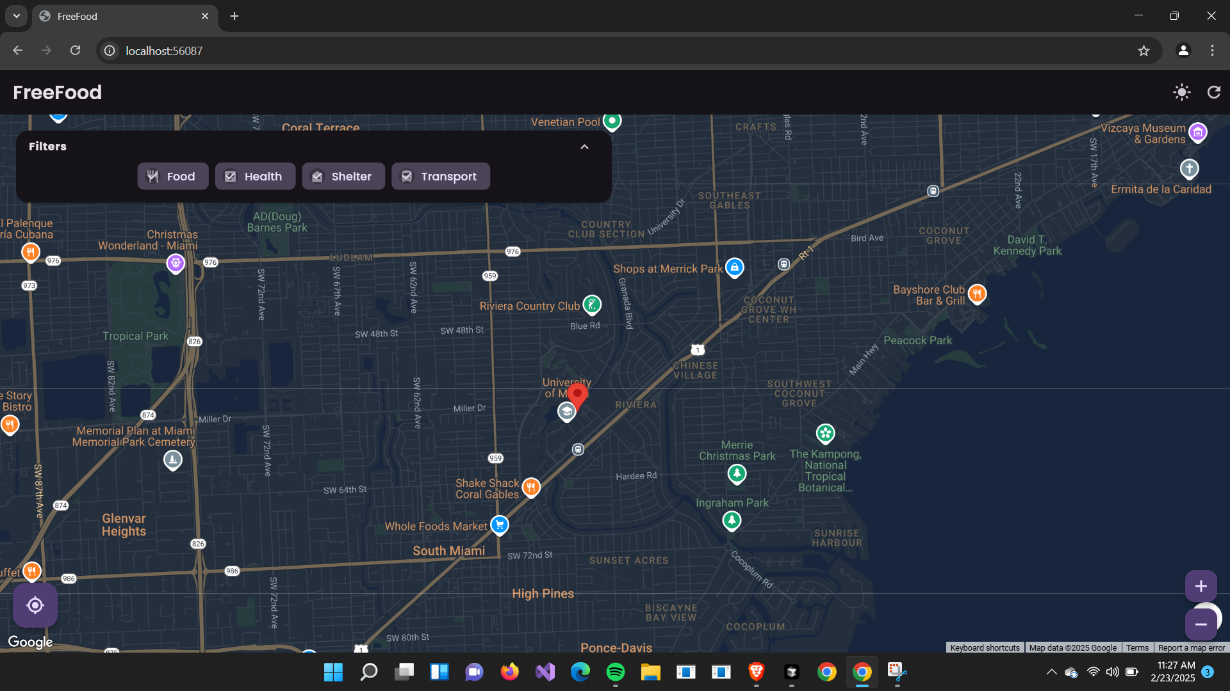The image size is (1230, 691).
Task: Zoom in with the purple plus button
Action: coord(1201,586)
